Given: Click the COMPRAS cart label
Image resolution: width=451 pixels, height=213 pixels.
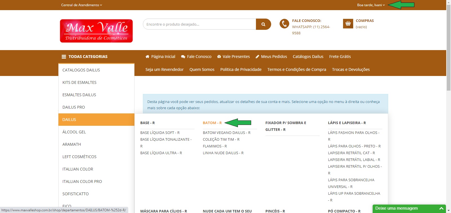Looking at the screenshot, I should coord(365,21).
